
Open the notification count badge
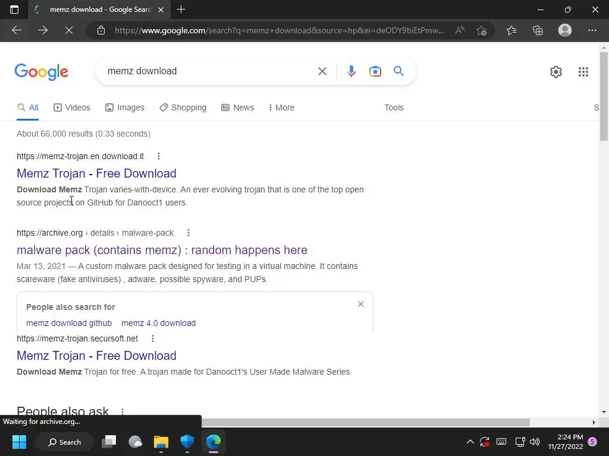(592, 442)
